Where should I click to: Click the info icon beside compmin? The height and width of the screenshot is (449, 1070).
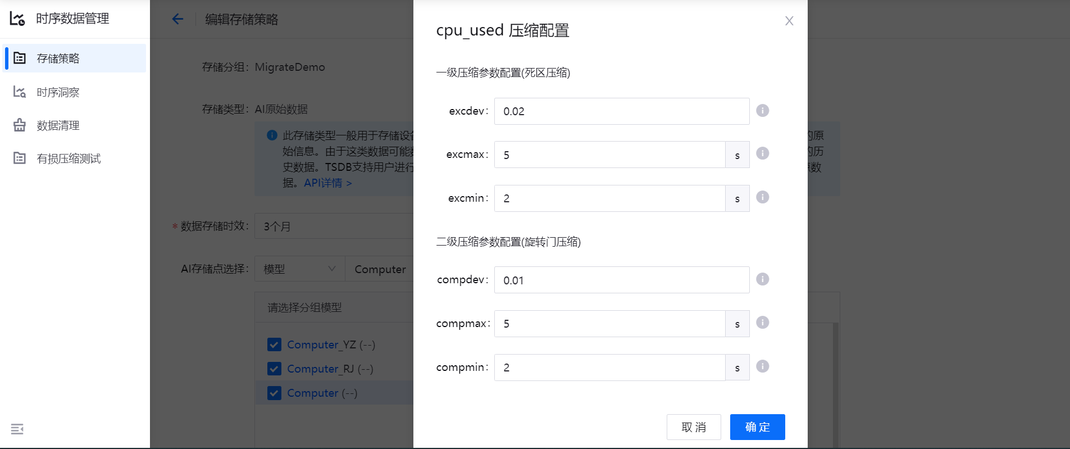click(762, 366)
